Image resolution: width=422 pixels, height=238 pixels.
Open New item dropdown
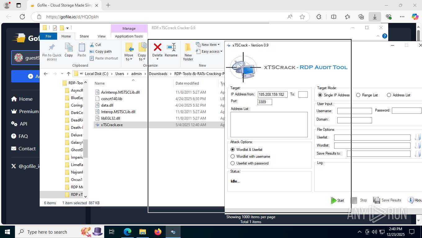tap(208, 45)
